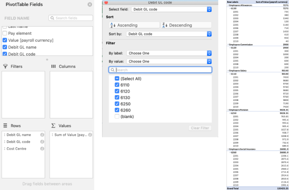Click info icon beside Sum of Value field
289x190 pixels.
click(90, 135)
